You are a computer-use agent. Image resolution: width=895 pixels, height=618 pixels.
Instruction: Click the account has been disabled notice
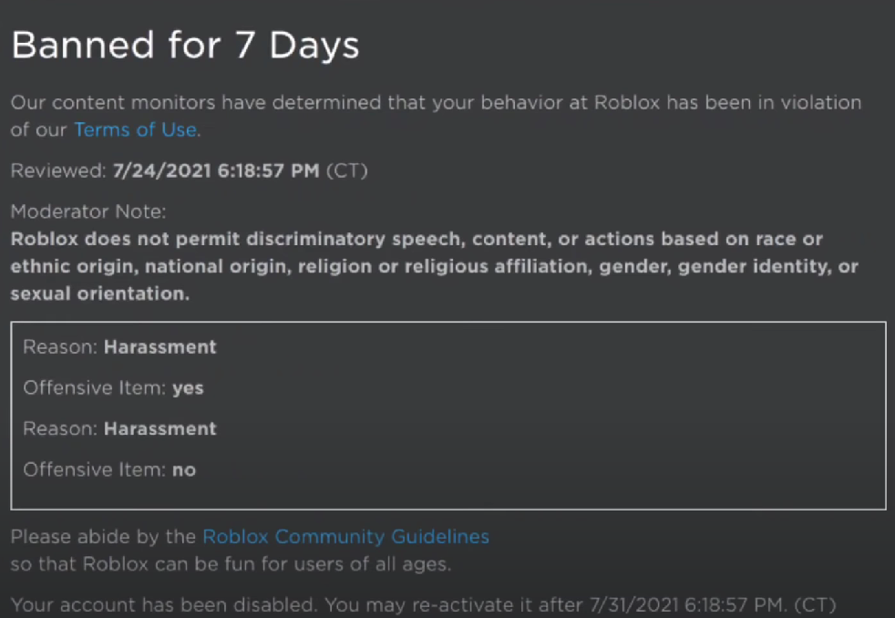[164, 605]
